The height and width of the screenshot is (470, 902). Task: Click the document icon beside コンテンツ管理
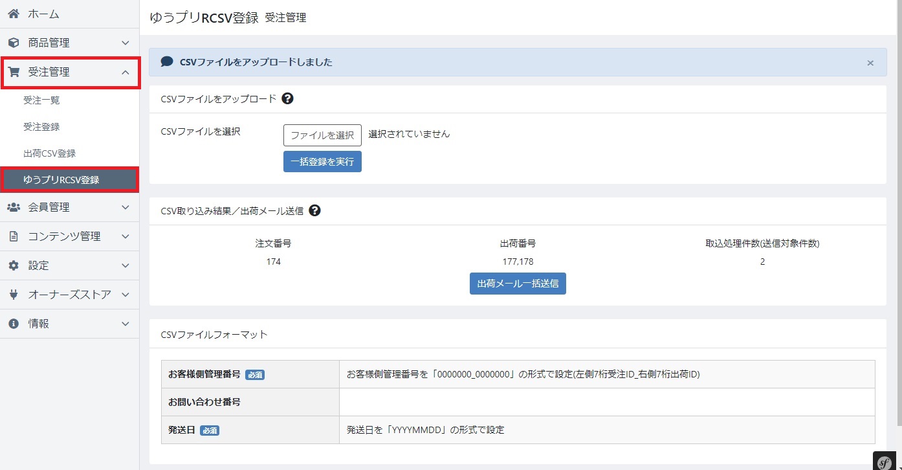coord(14,236)
